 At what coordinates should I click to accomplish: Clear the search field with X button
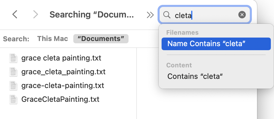click(242, 15)
